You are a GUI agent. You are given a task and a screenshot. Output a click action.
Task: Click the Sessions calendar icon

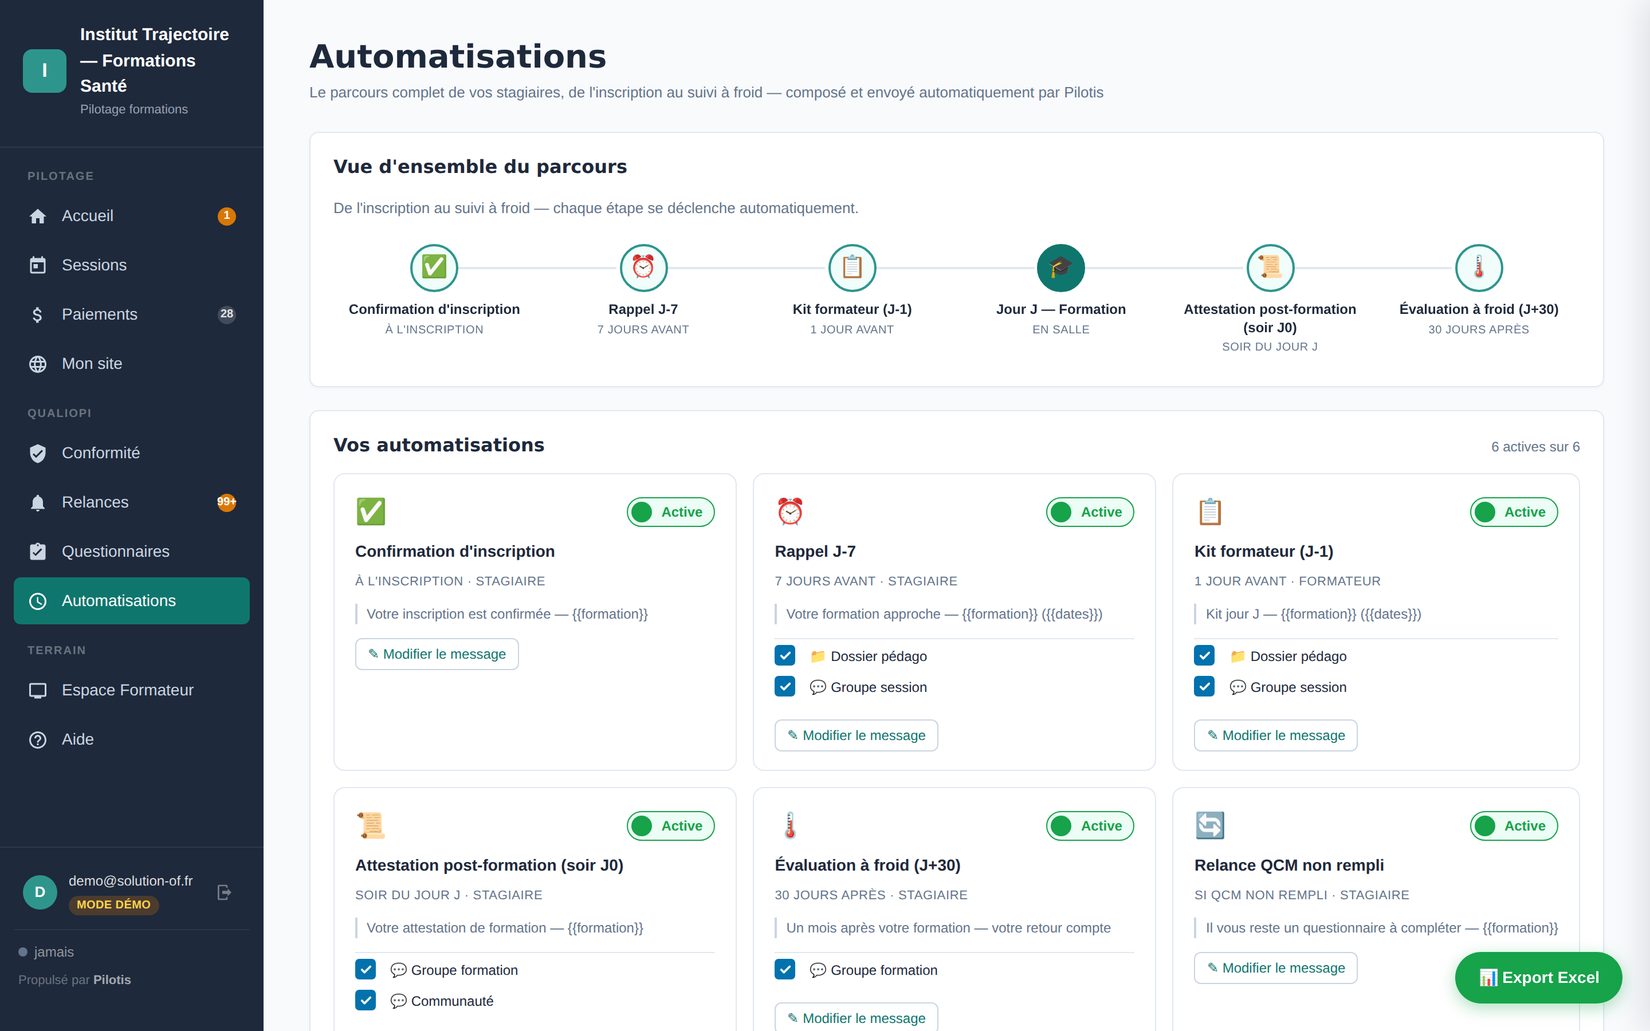click(37, 265)
